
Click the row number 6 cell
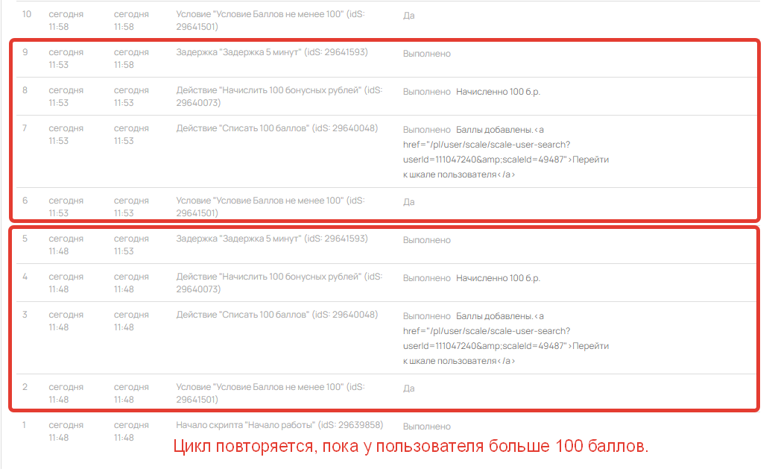point(25,201)
